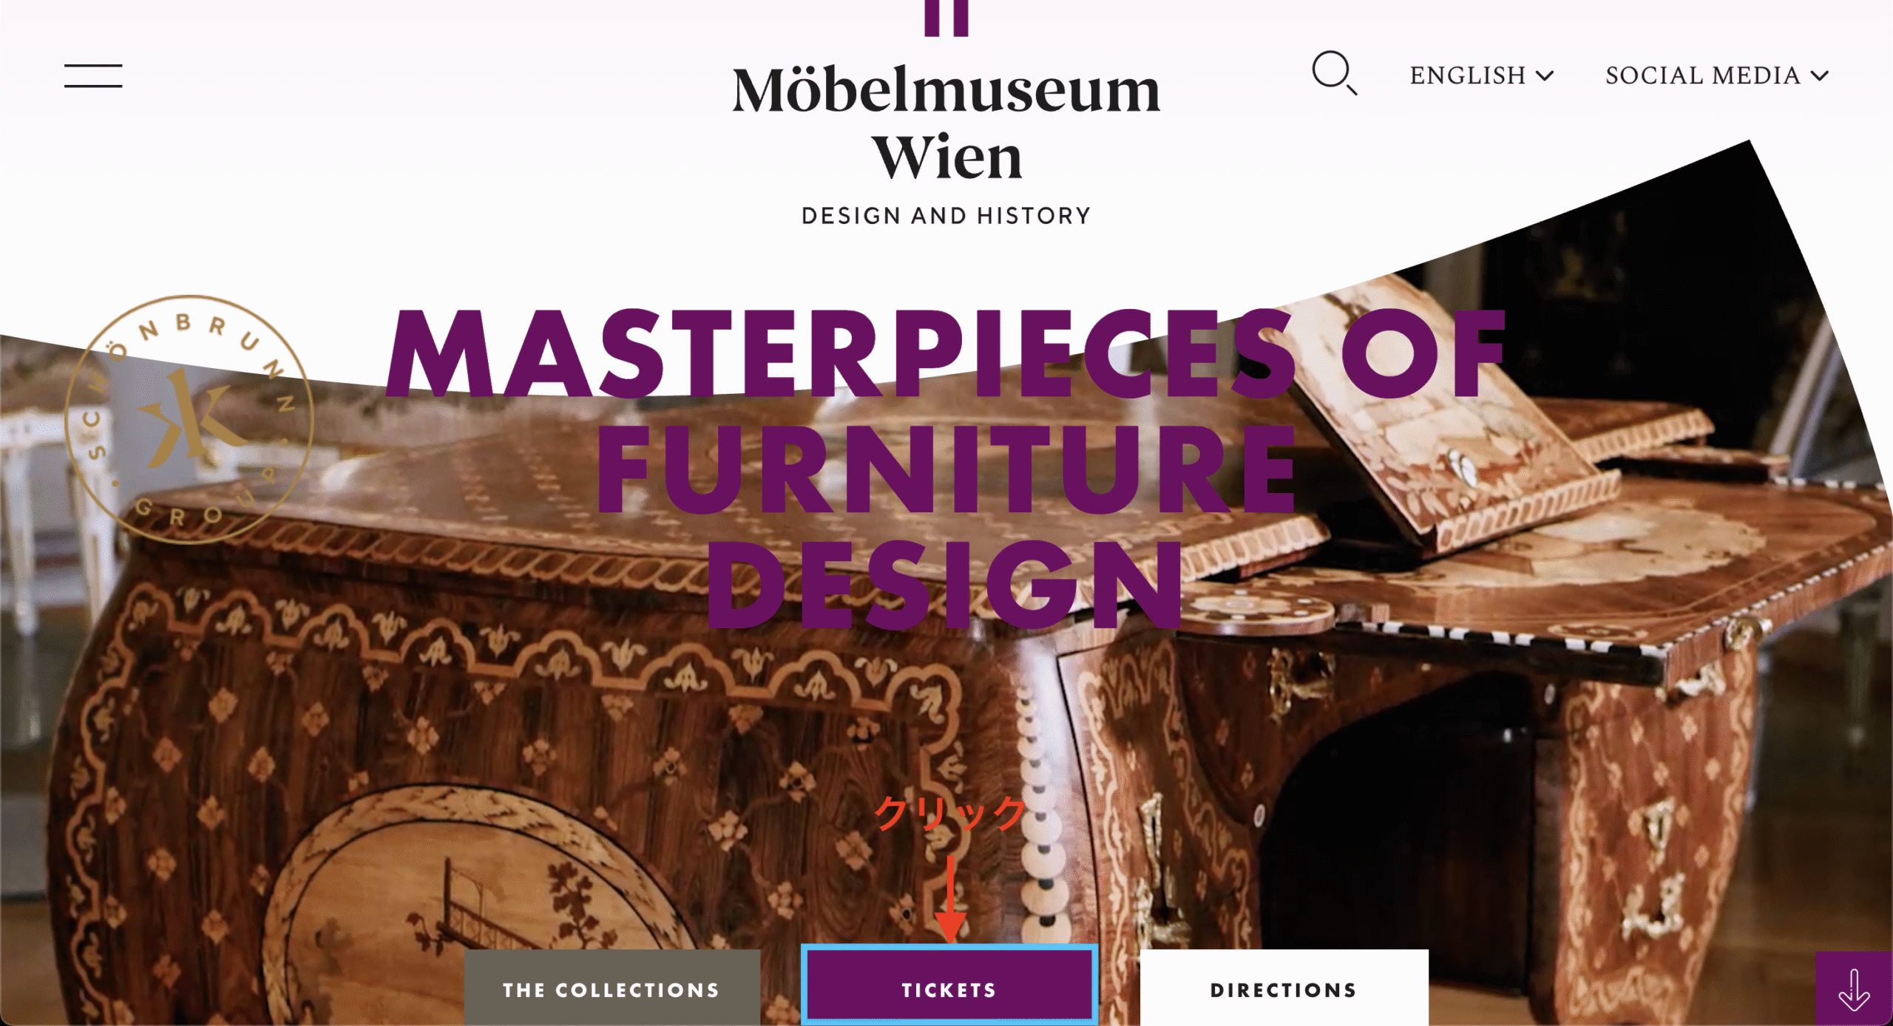Open the hamburger navigation menu

93,76
